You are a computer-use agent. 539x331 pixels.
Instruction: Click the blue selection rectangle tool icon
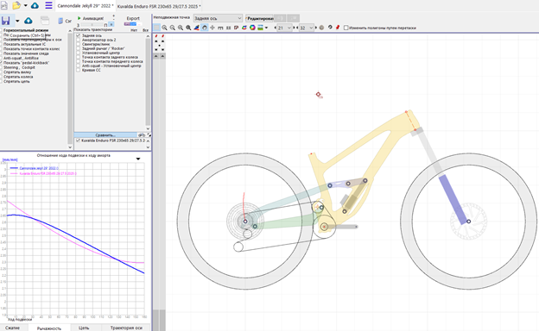coord(156,28)
